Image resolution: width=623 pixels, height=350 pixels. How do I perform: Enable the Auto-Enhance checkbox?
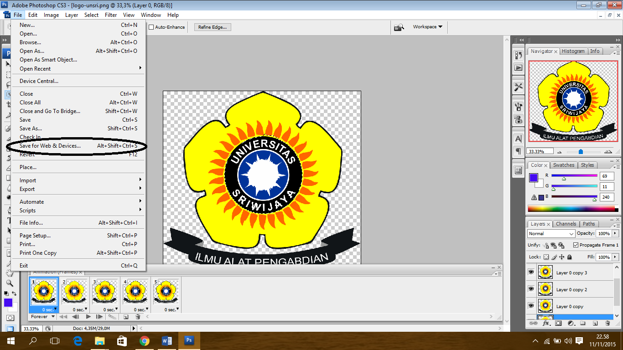click(x=151, y=27)
